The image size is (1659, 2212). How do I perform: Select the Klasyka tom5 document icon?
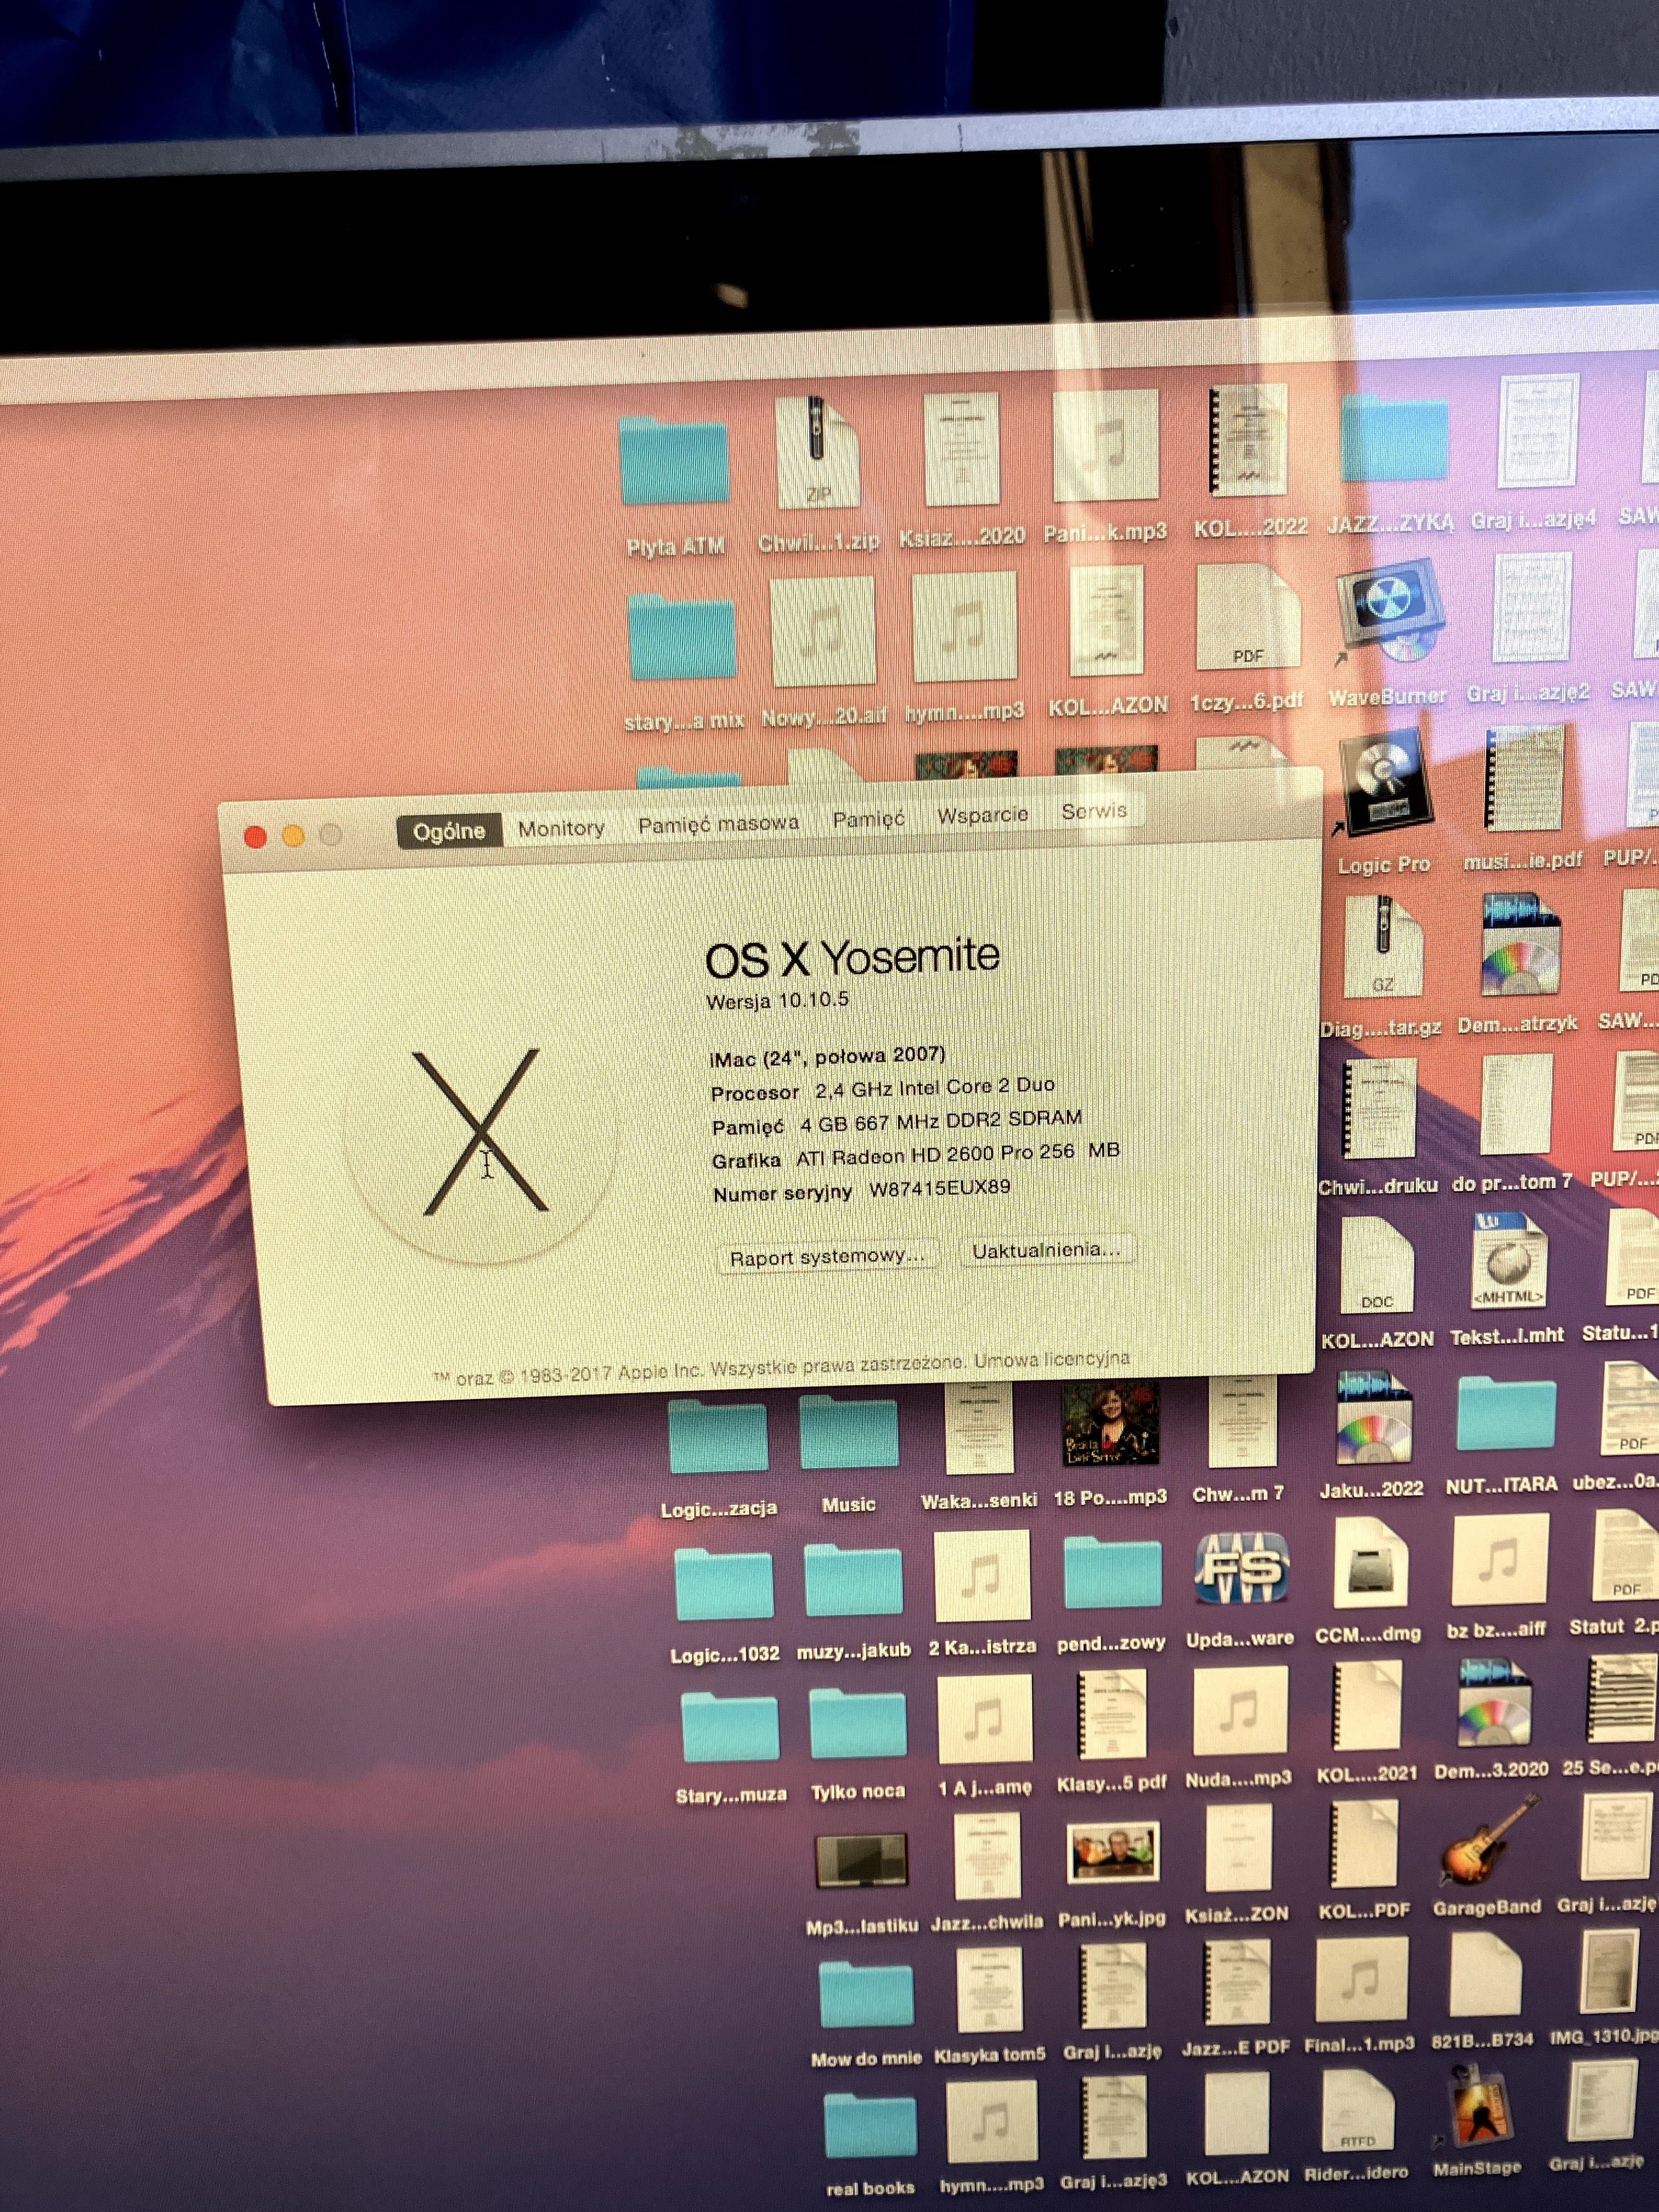click(989, 1990)
